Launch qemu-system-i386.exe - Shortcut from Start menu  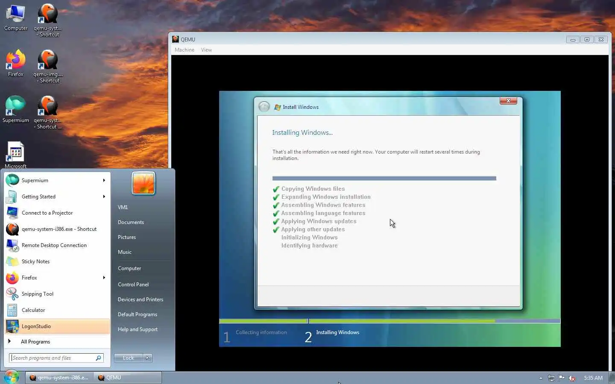[x=57, y=229]
